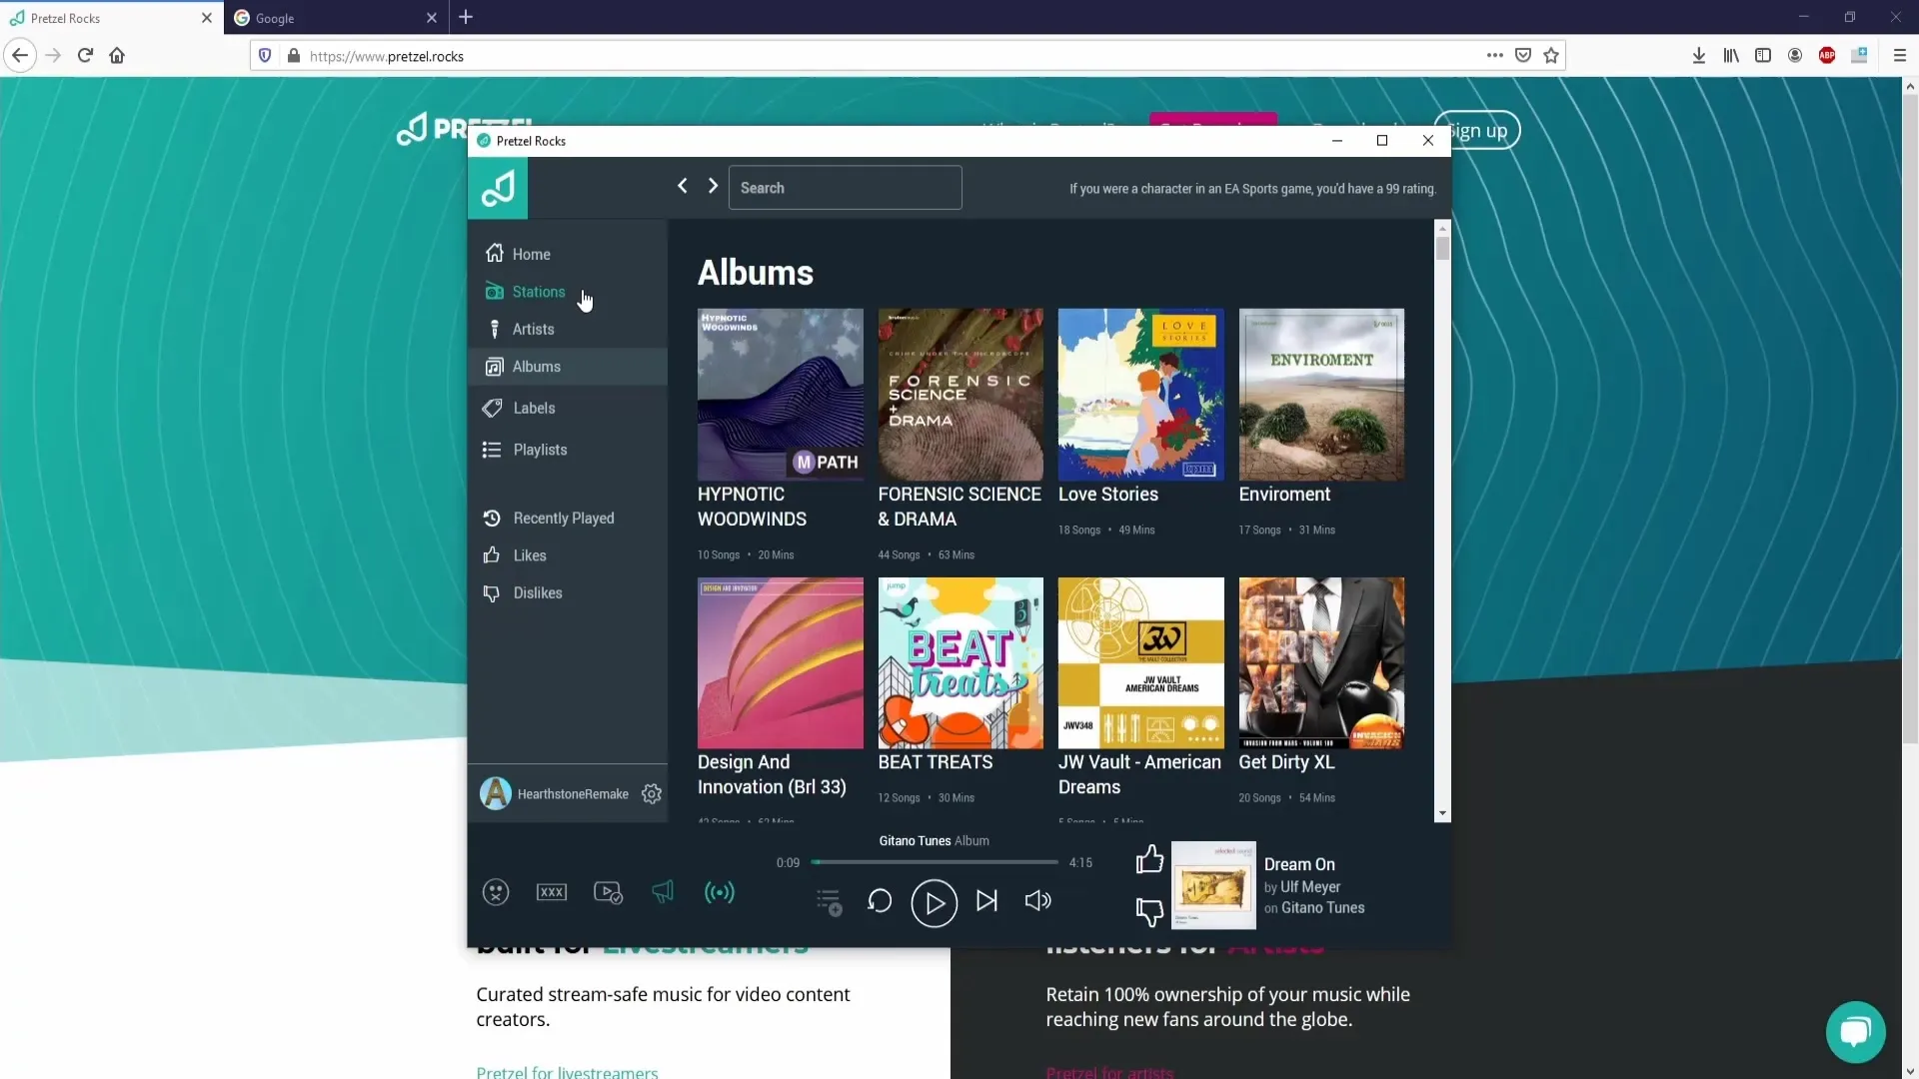
Task: Click the replay track button
Action: (x=880, y=901)
